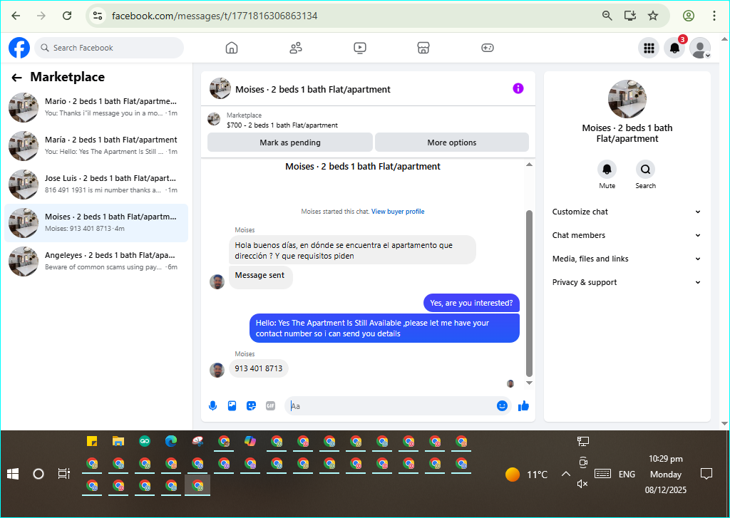The image size is (730, 518).
Task: Click the chat vertical scrollbar thumb
Action: pyautogui.click(x=529, y=294)
